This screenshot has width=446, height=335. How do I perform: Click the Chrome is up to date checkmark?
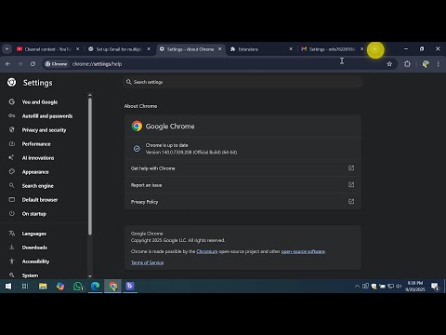coord(137,149)
